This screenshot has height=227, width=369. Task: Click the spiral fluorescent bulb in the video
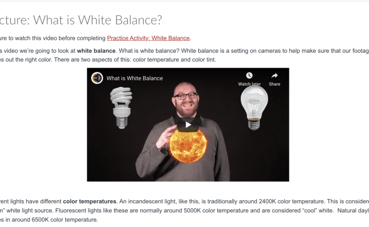pos(121,108)
